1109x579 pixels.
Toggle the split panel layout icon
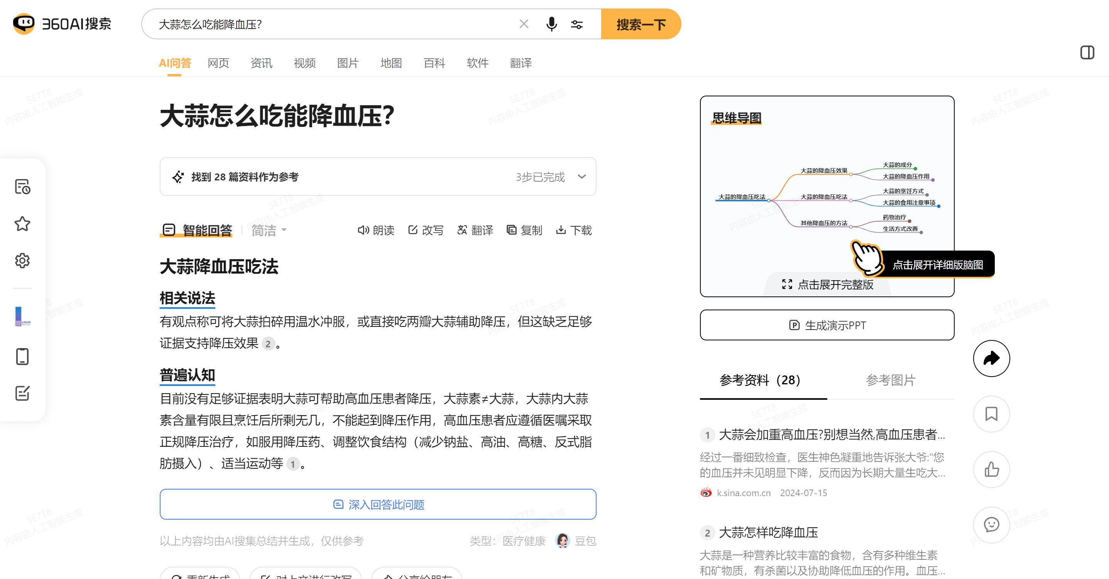click(x=1087, y=52)
